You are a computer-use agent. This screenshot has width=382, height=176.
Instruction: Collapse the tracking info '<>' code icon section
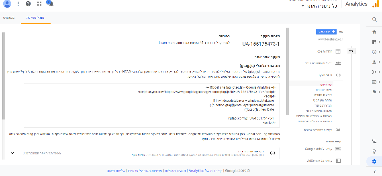click(x=338, y=75)
